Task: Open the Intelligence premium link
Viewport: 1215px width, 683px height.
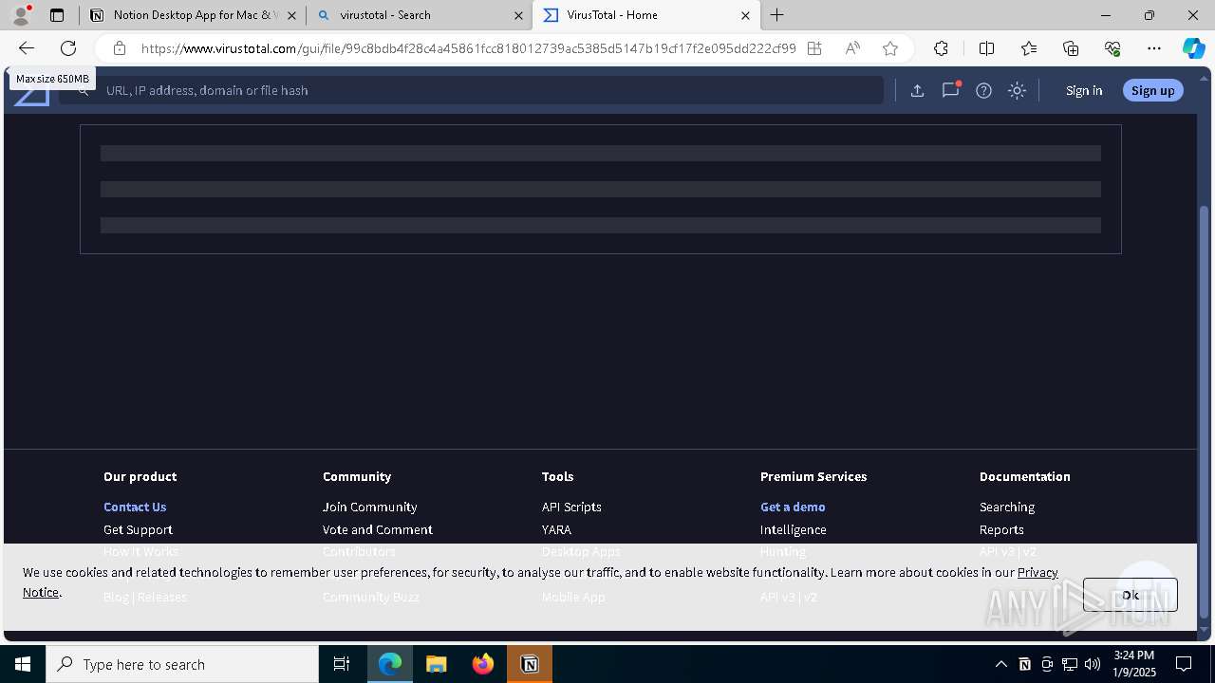Action: tap(794, 529)
